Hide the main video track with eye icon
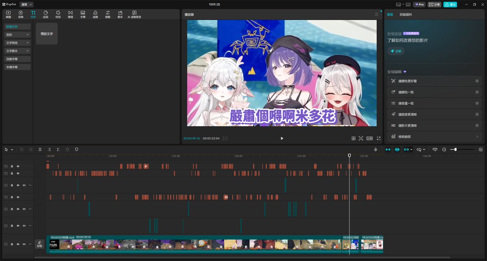 (18, 244)
